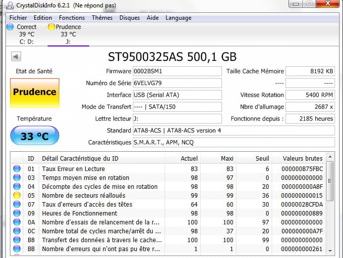Screen dimensions: 343x258
Task: Open the Disques menu
Action: coord(129,18)
